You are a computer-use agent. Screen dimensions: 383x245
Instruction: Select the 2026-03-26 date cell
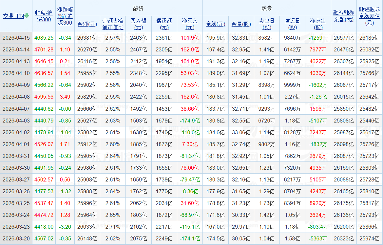pos(16,191)
